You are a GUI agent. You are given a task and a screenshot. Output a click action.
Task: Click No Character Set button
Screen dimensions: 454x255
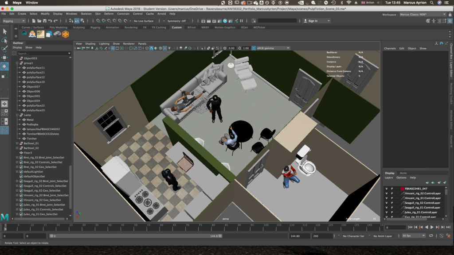click(x=353, y=236)
